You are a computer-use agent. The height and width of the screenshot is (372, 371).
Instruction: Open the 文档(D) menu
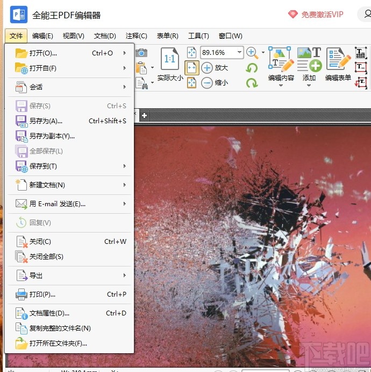click(105, 36)
